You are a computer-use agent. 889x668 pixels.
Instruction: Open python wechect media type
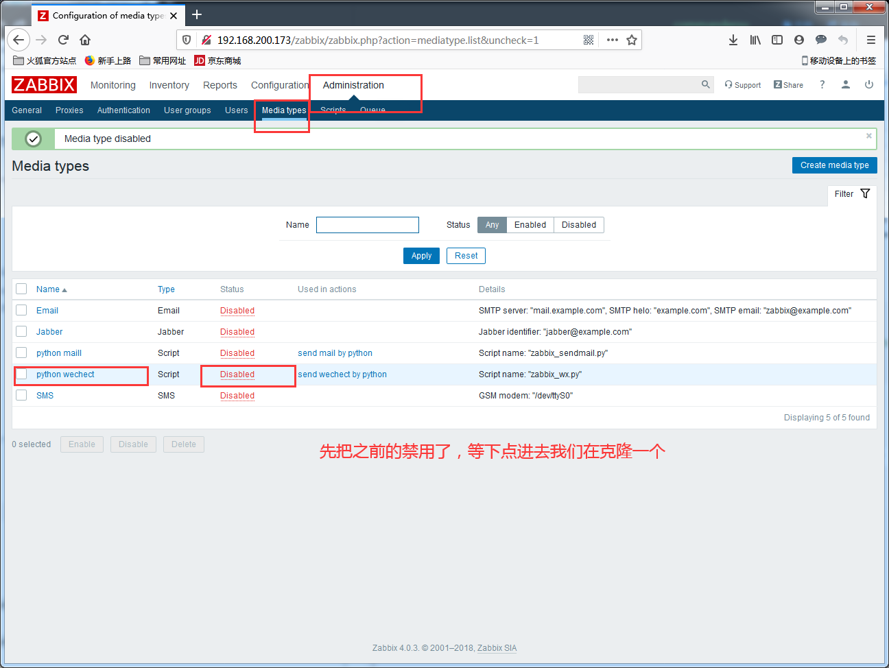(65, 374)
